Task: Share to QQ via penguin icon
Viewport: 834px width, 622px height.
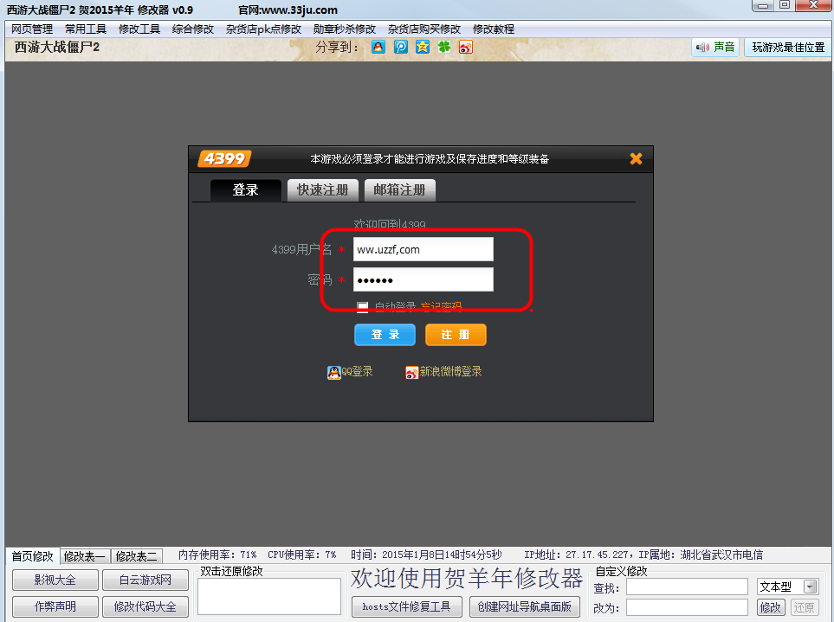Action: point(378,48)
